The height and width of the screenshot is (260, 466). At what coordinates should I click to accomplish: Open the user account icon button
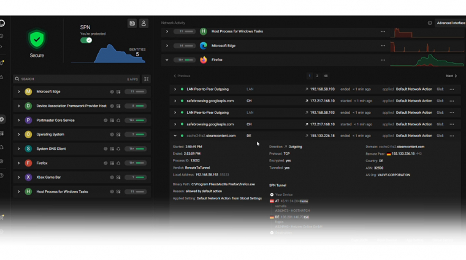pyautogui.click(x=143, y=23)
